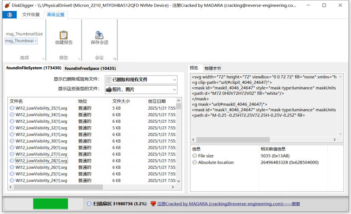Open the 报告 group dialog launcher
The image size is (351, 214).
(x=79, y=59)
